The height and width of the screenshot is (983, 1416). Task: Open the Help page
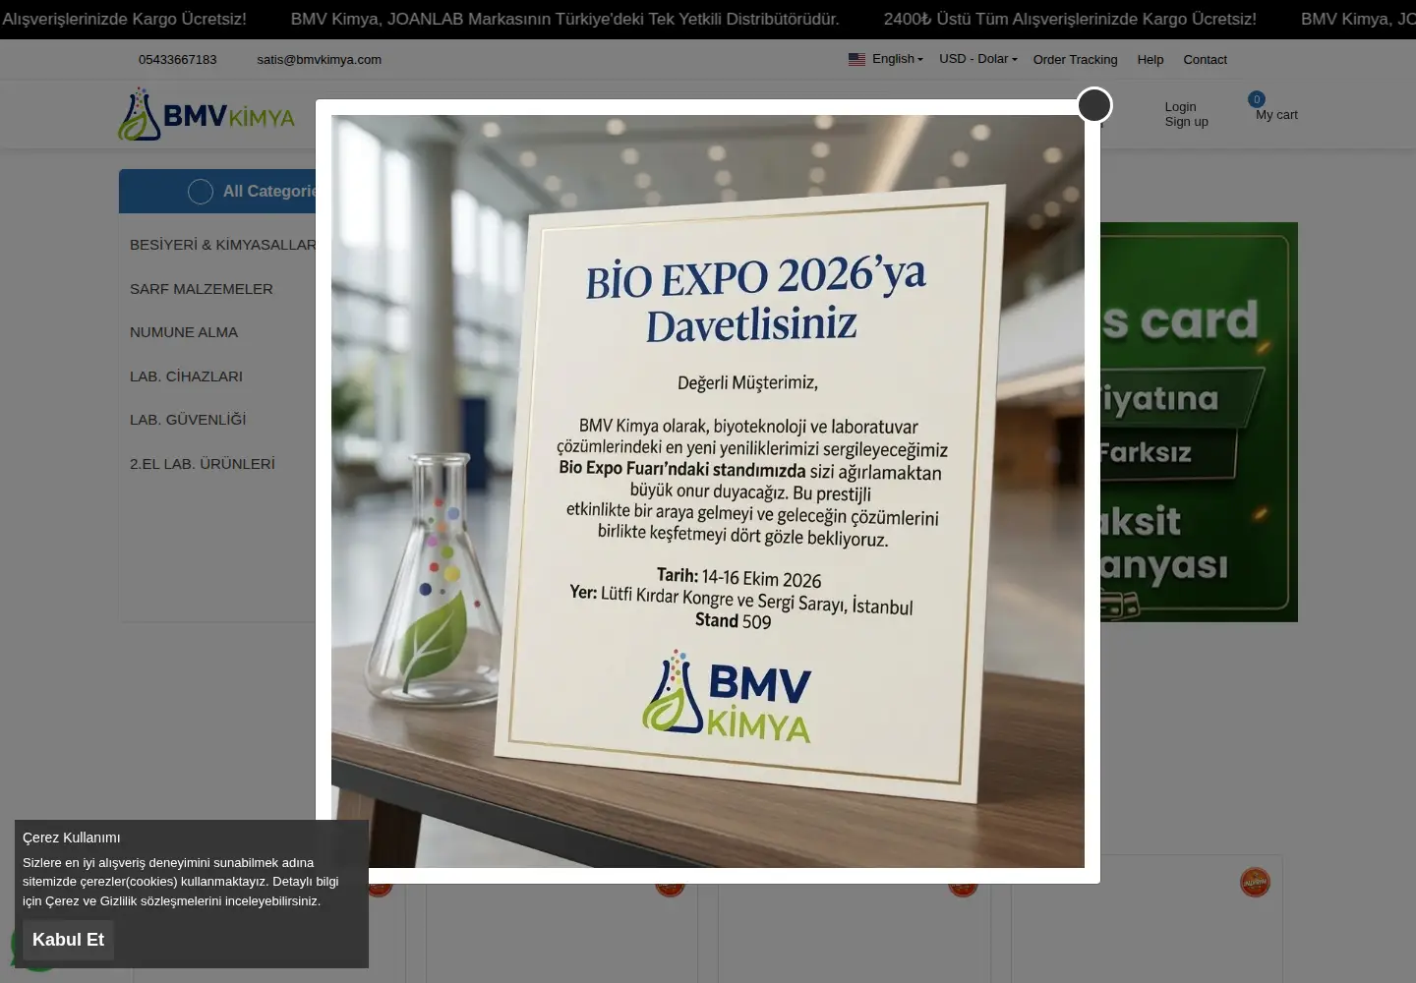[x=1150, y=60]
